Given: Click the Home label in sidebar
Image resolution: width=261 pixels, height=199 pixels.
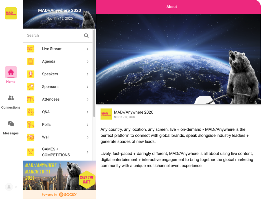Looking at the screenshot, I should click(11, 82).
